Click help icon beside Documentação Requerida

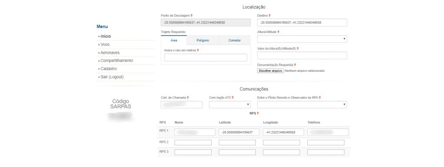pos(295,65)
